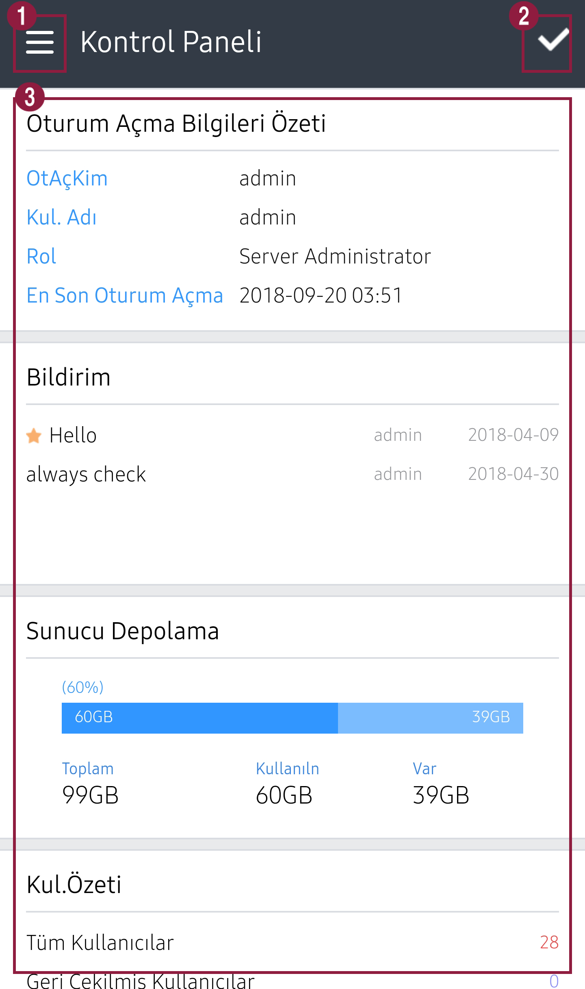The height and width of the screenshot is (989, 585).
Task: Click the free 39GB storage bar segment
Action: [431, 718]
